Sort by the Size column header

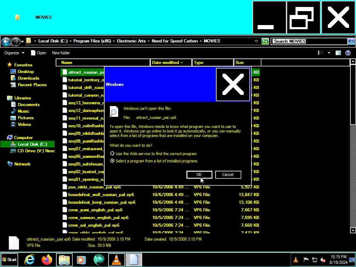(247, 63)
